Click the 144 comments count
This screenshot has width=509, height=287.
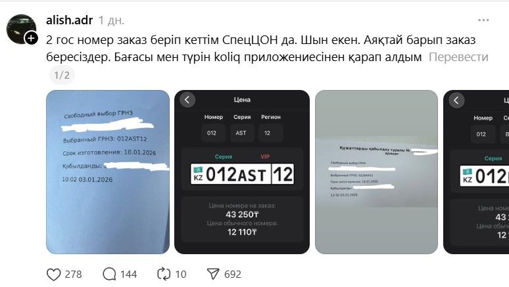[128, 275]
